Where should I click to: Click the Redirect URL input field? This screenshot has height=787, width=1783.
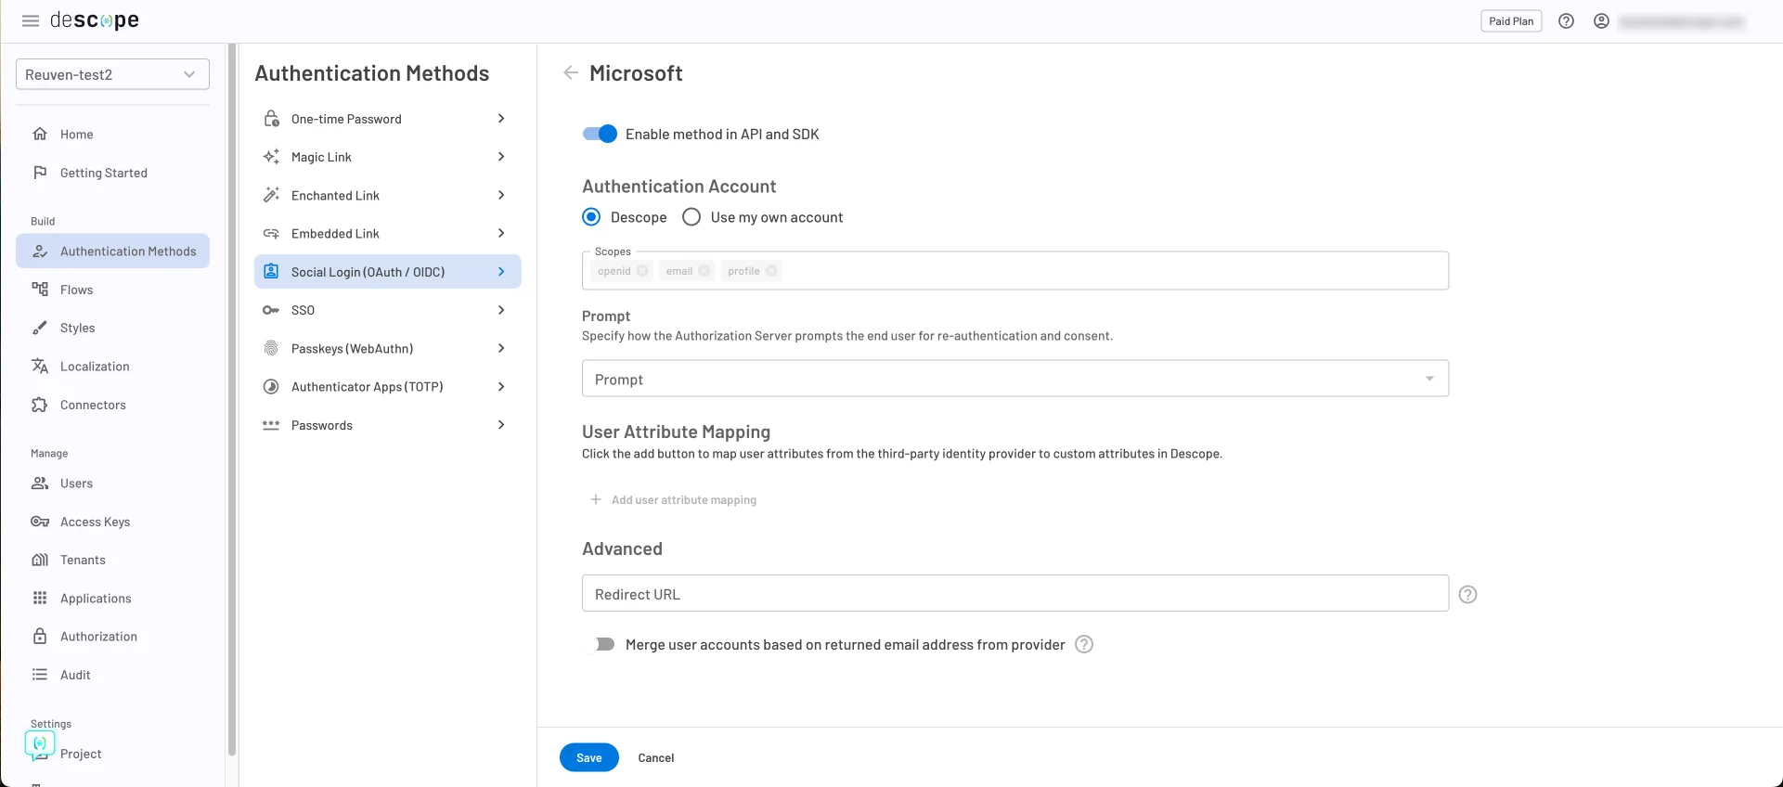pyautogui.click(x=1014, y=593)
